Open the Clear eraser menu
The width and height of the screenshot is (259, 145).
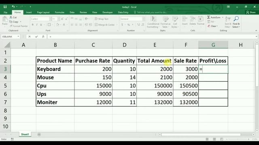212,26
